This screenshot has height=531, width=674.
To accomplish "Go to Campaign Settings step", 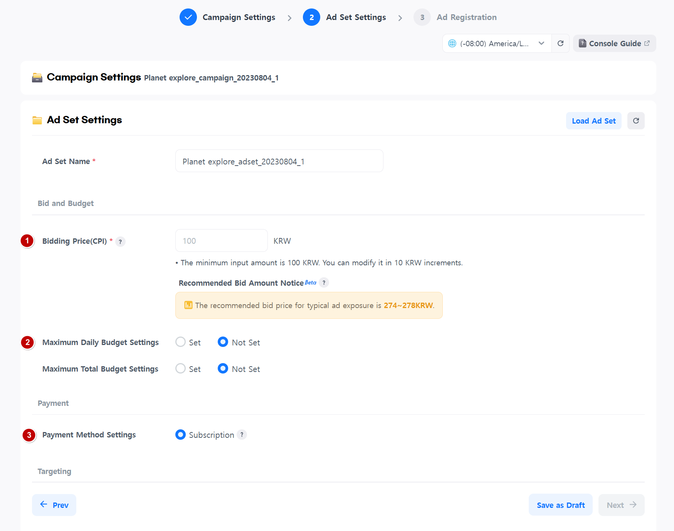I will [239, 17].
